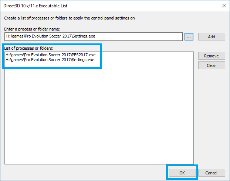Select the Settings.exe entry in list
The height and width of the screenshot is (181, 230).
point(50,60)
